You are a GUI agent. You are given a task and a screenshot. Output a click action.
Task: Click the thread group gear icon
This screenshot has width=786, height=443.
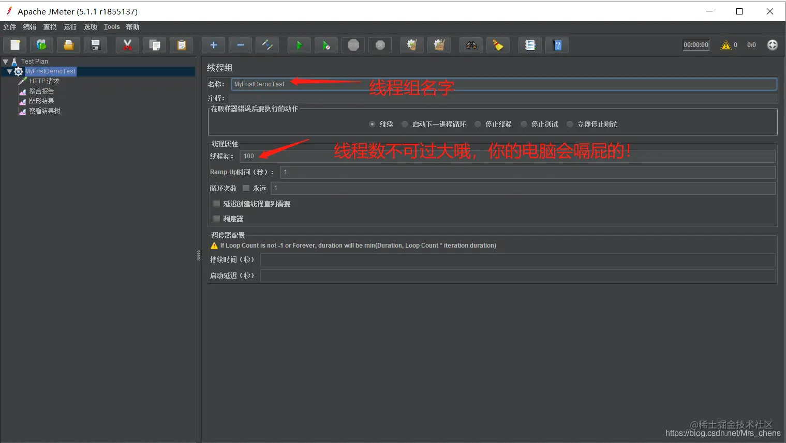coord(19,71)
